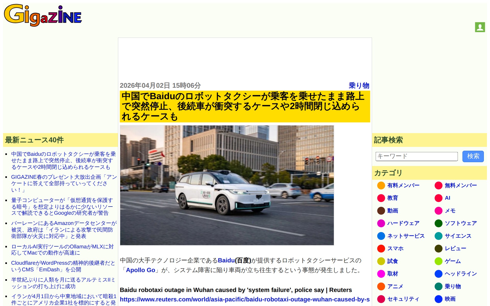The height and width of the screenshot is (306, 490).
Task: Click the crimson dot beside セキュリティ
Action: 381,299
